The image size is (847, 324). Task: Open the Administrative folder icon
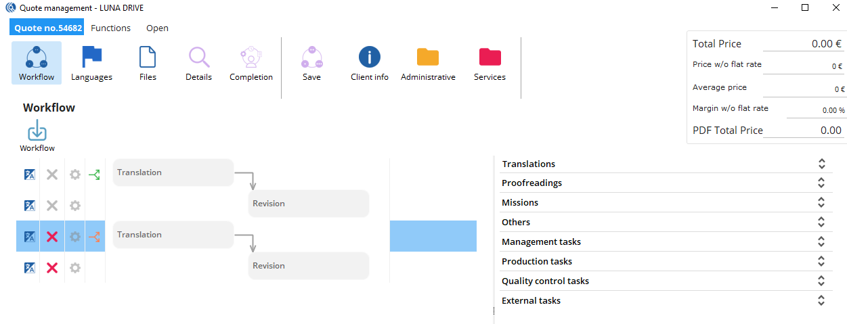coord(428,58)
